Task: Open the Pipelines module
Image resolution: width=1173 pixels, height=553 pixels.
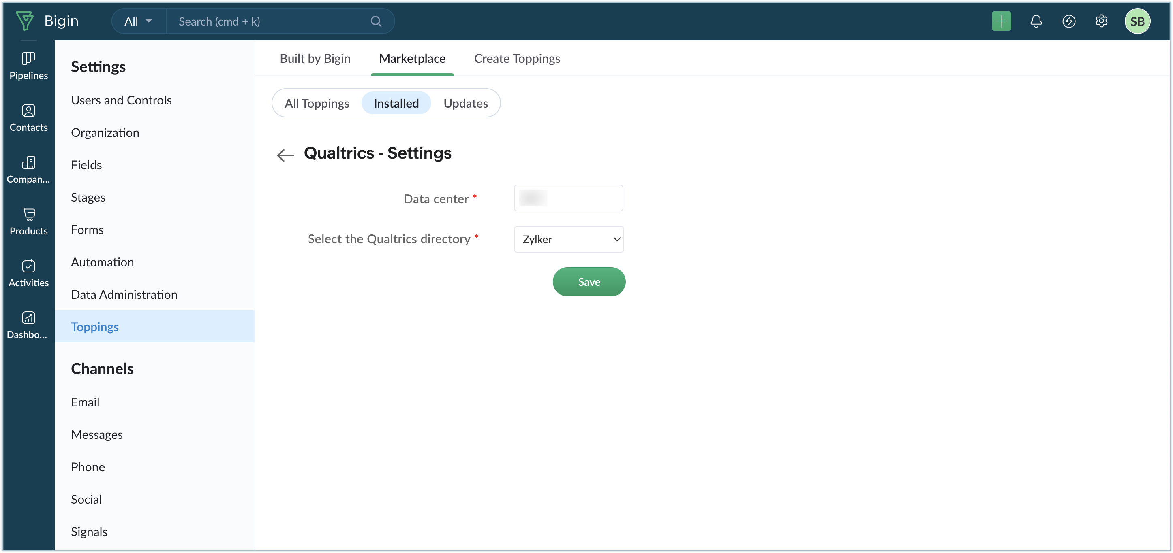Action: 28,66
